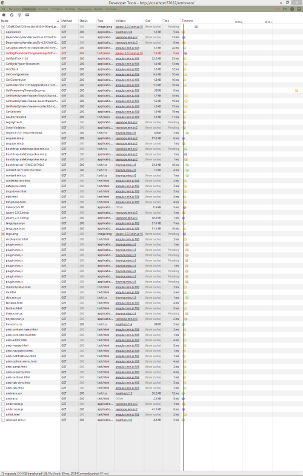Click the file icon beside LegacyTreeJs
The image size is (303, 476).
[x=3, y=123]
